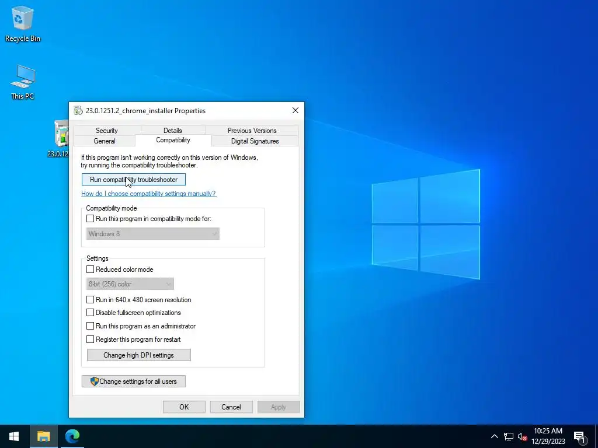Click the taskbar clock and date

click(x=548, y=436)
